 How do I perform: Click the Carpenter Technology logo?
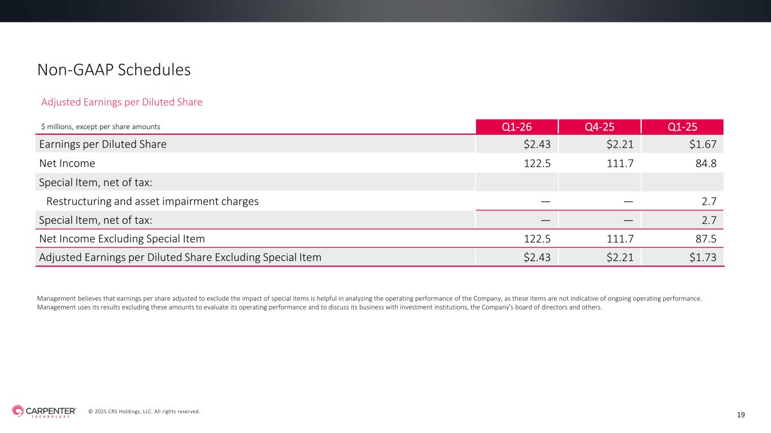pyautogui.click(x=44, y=412)
